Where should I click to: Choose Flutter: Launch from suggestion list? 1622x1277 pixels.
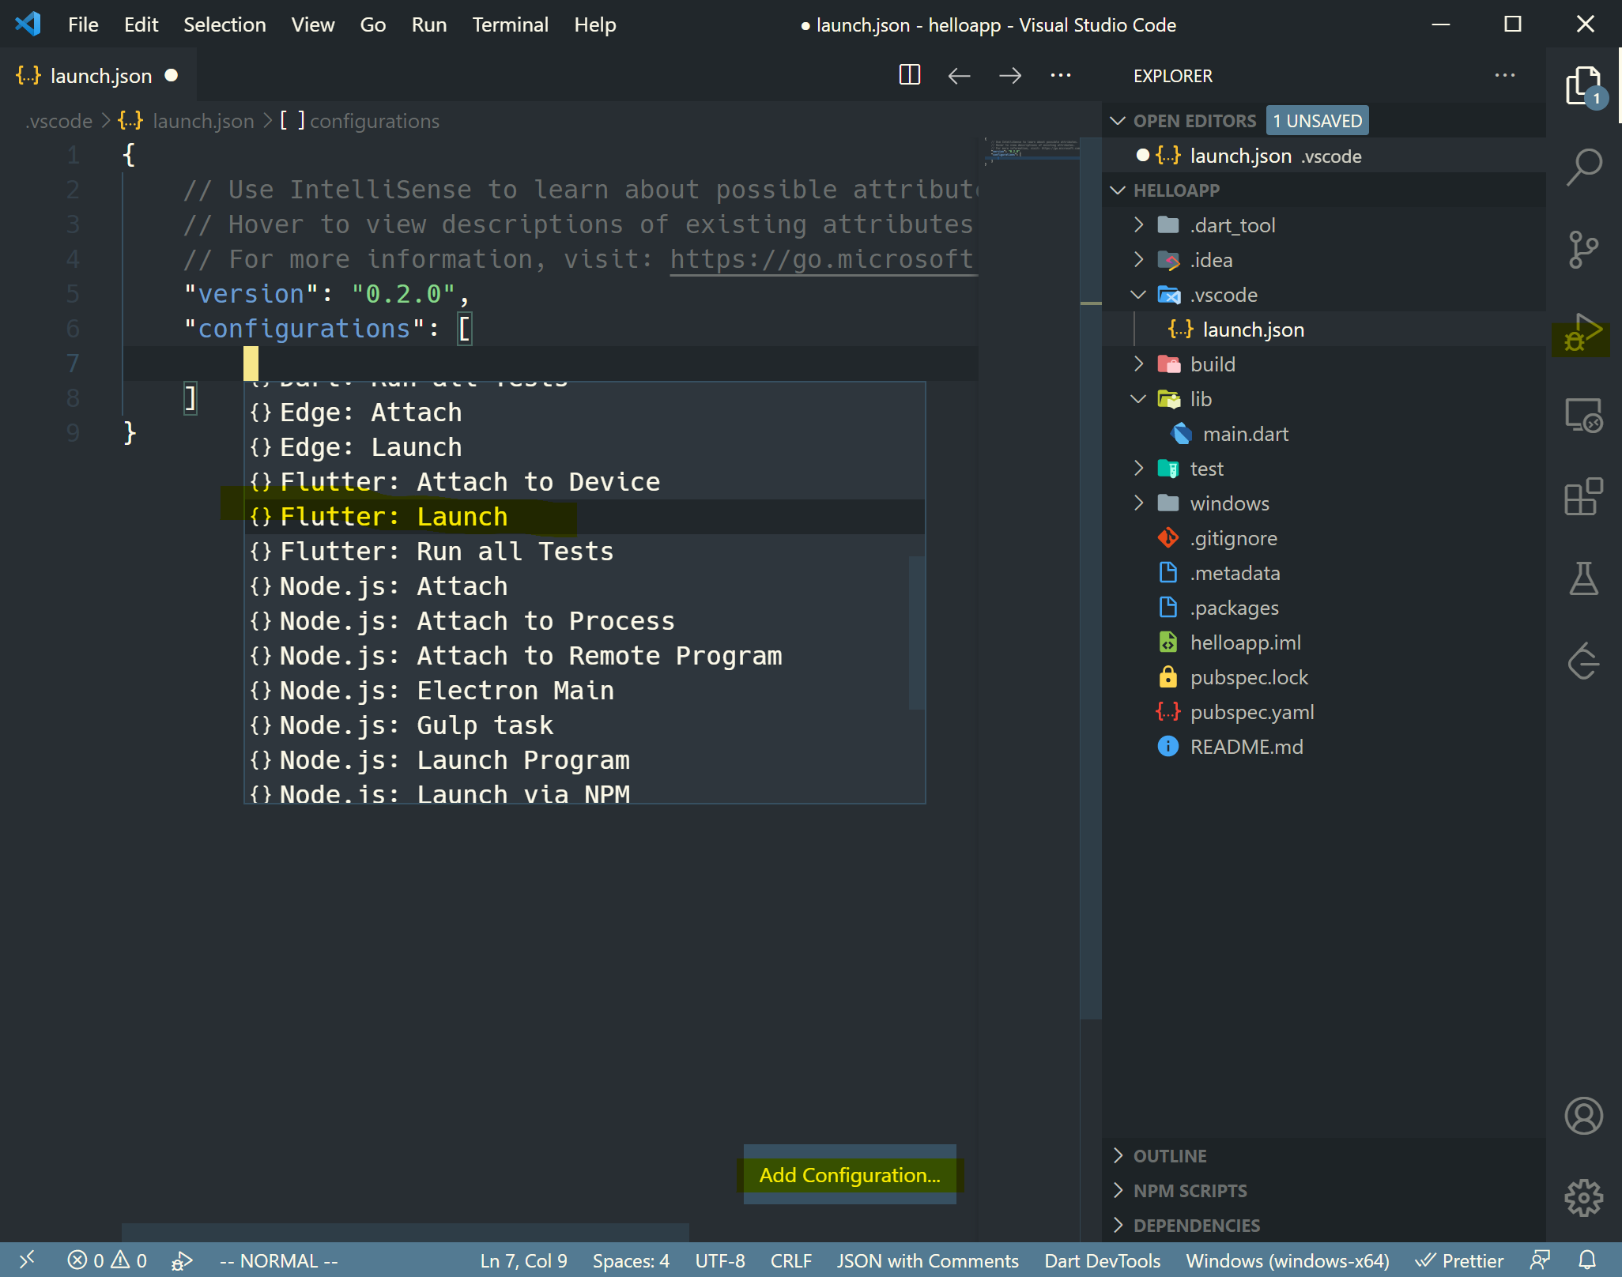click(394, 517)
